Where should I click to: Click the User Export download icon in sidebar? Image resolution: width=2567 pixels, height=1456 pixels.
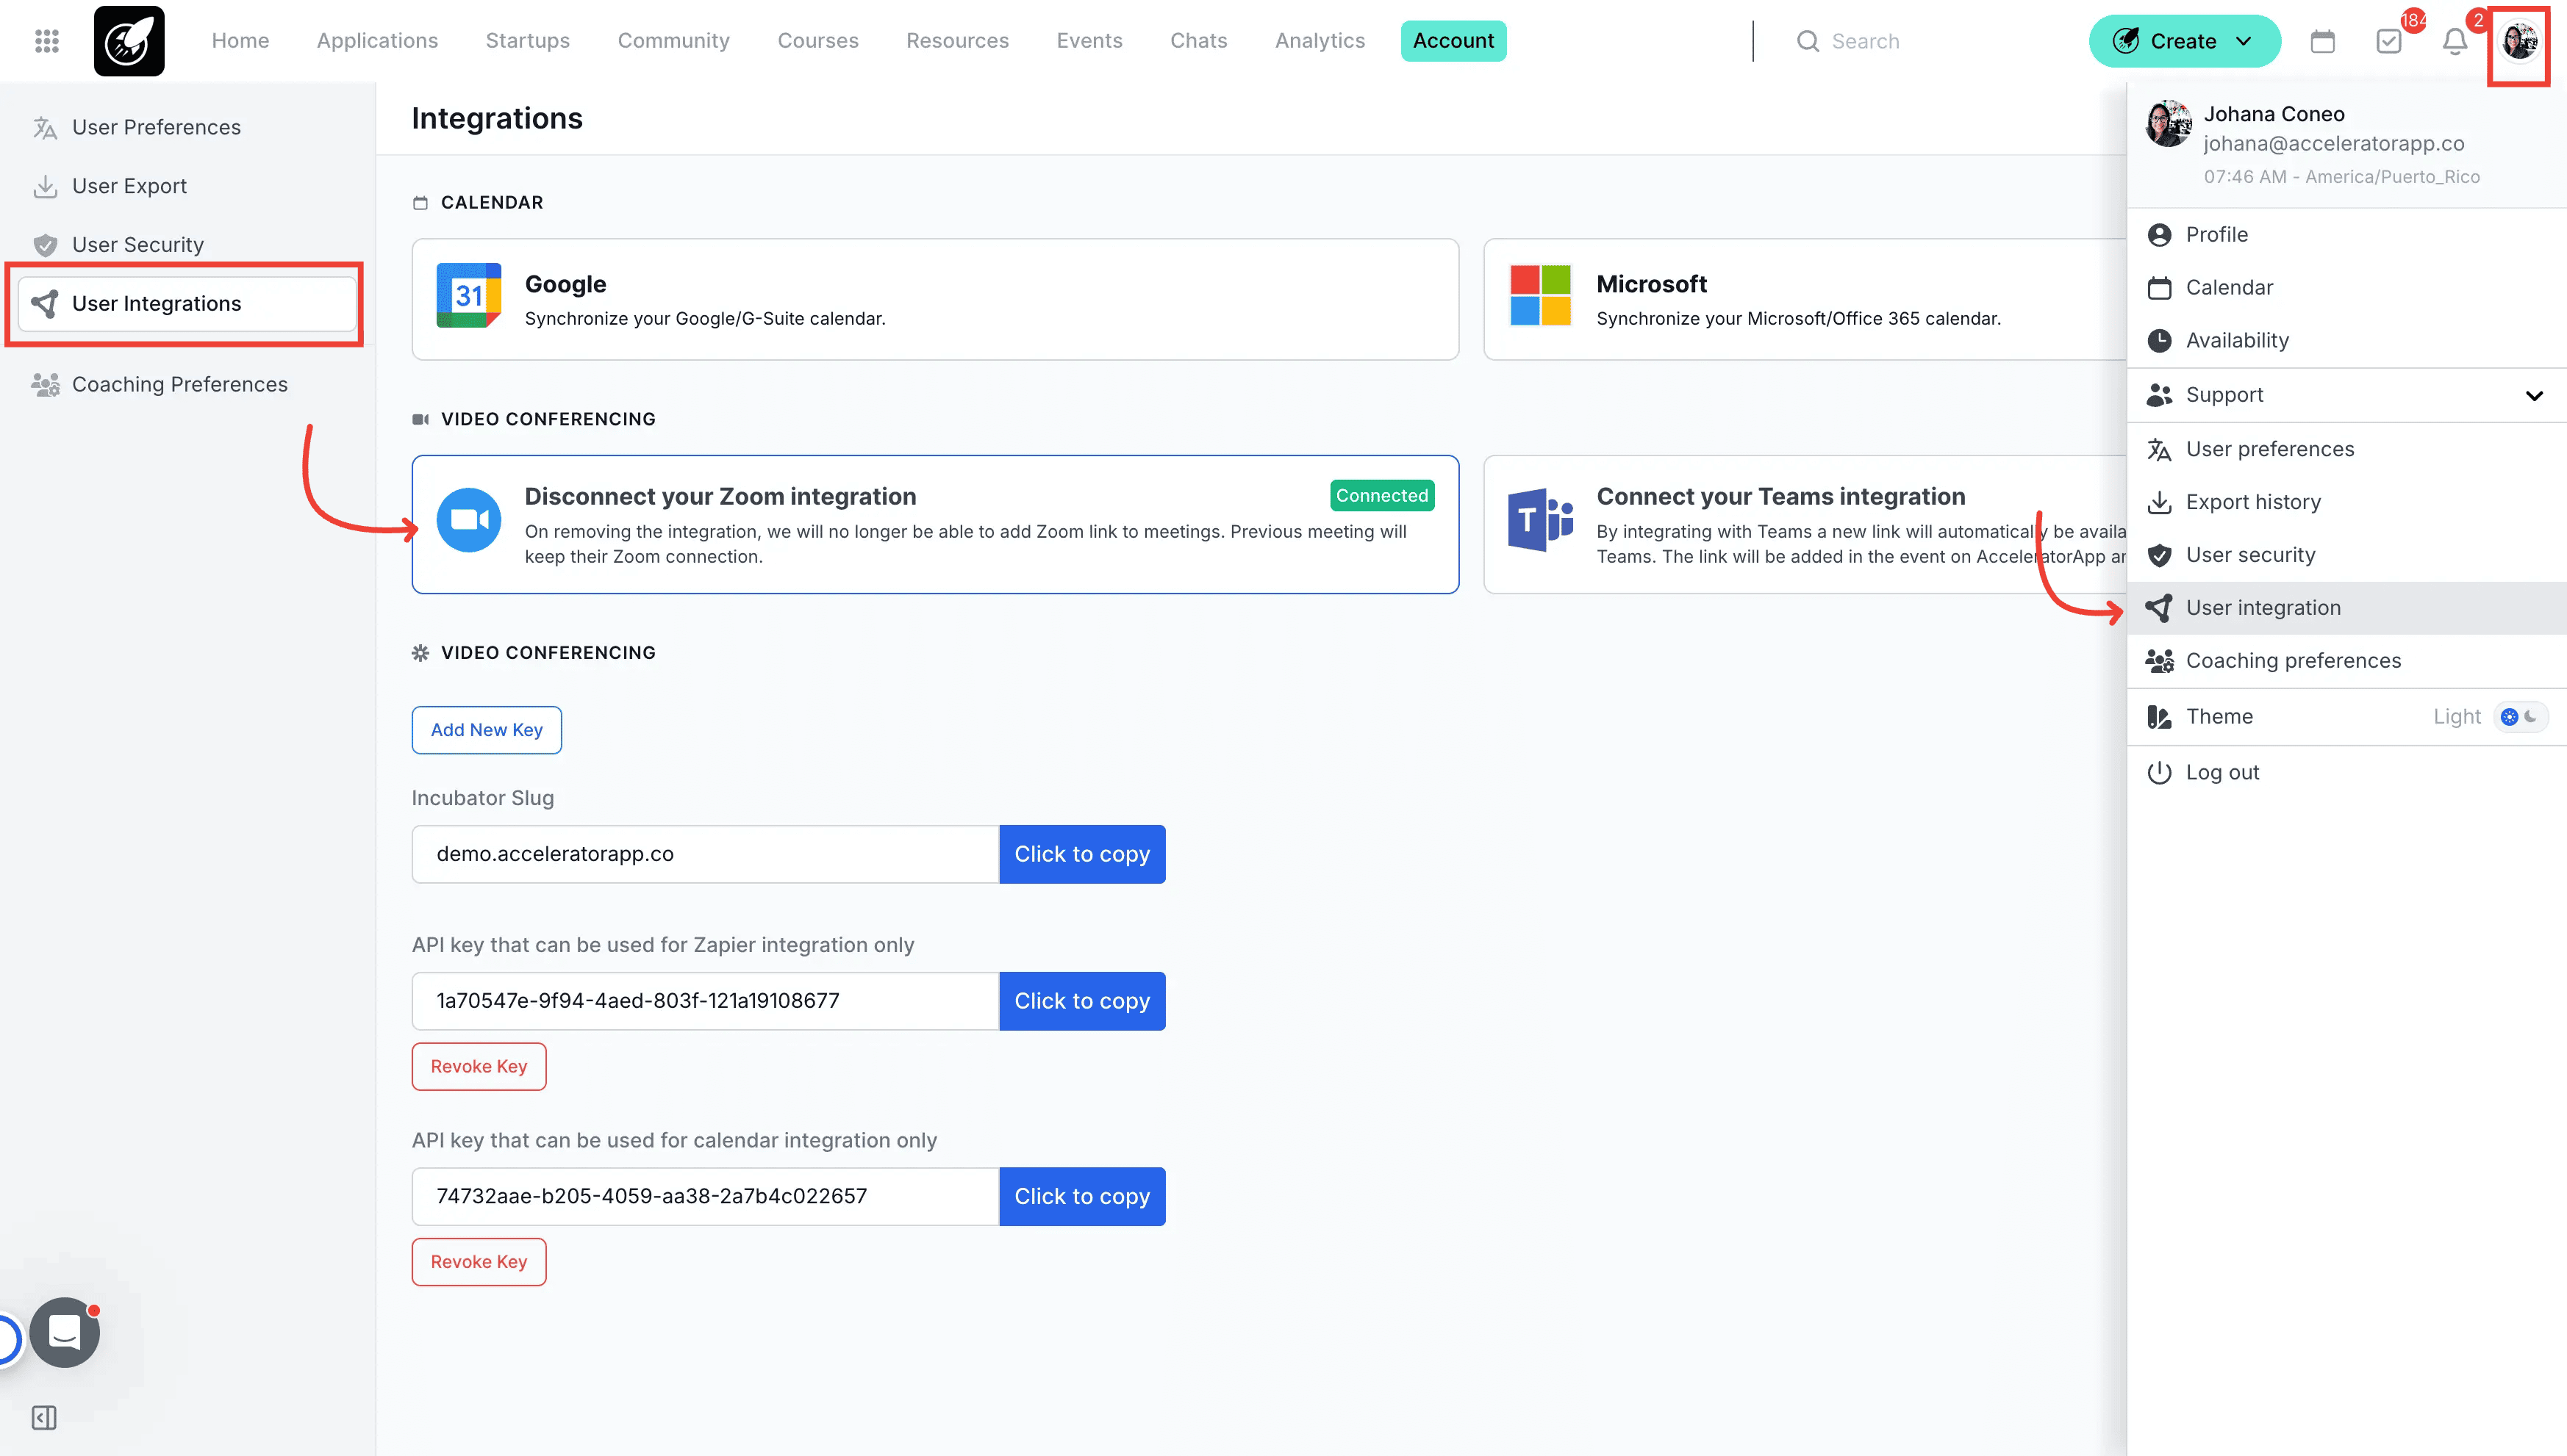point(45,186)
